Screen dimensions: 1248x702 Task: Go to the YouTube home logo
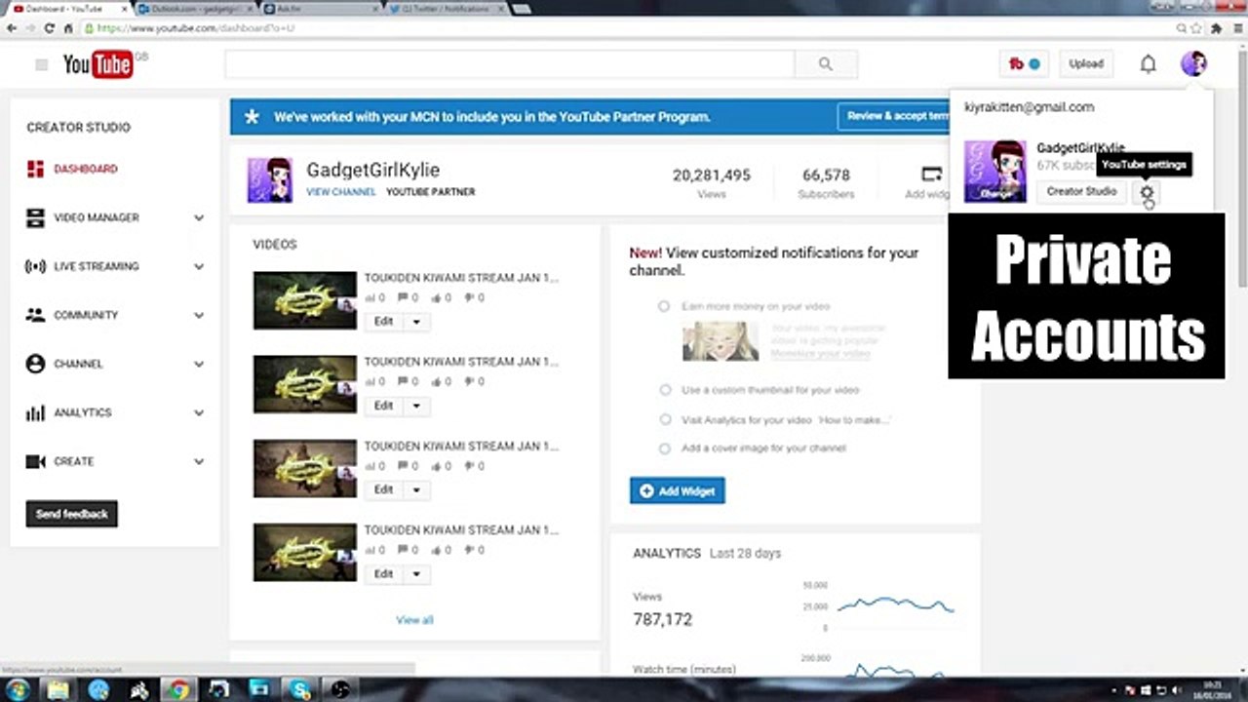click(x=97, y=65)
